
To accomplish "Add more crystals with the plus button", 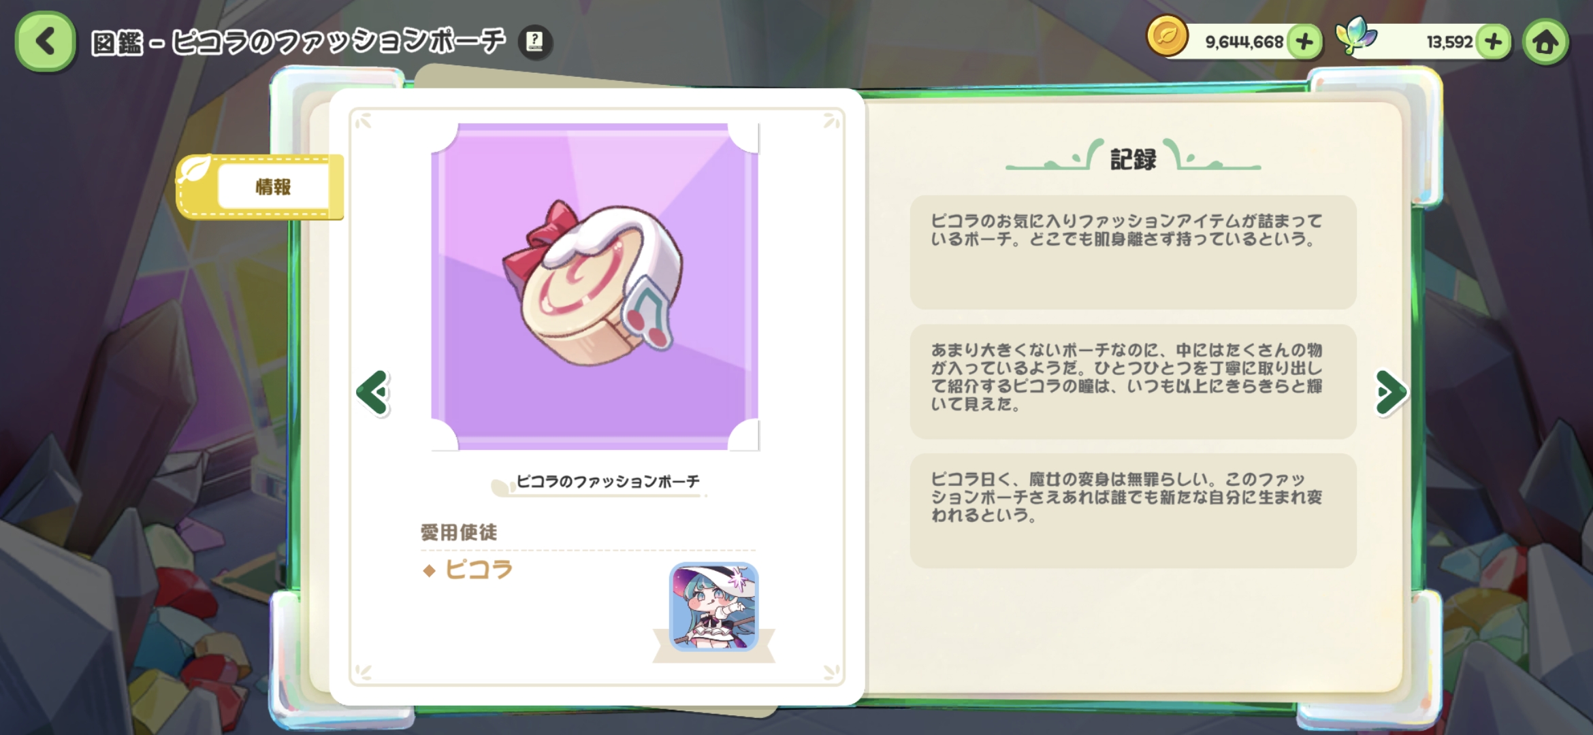I will (1494, 42).
